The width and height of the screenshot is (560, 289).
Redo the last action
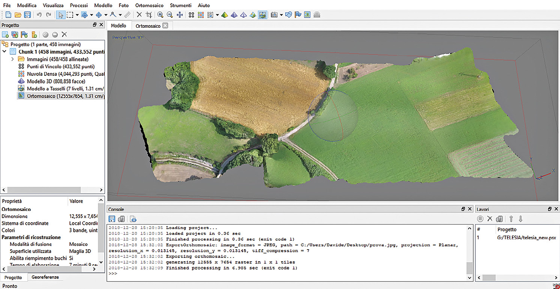48,15
